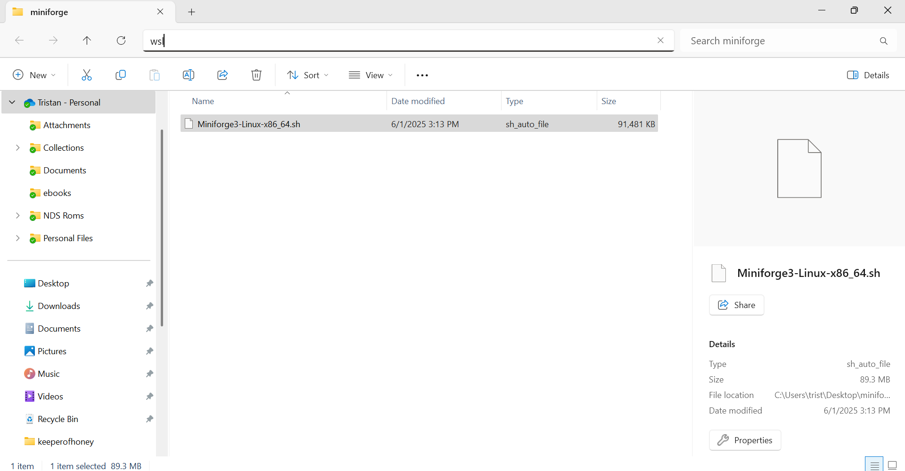Select Miniforge3-Linux-x86_64.sh file row

419,124
